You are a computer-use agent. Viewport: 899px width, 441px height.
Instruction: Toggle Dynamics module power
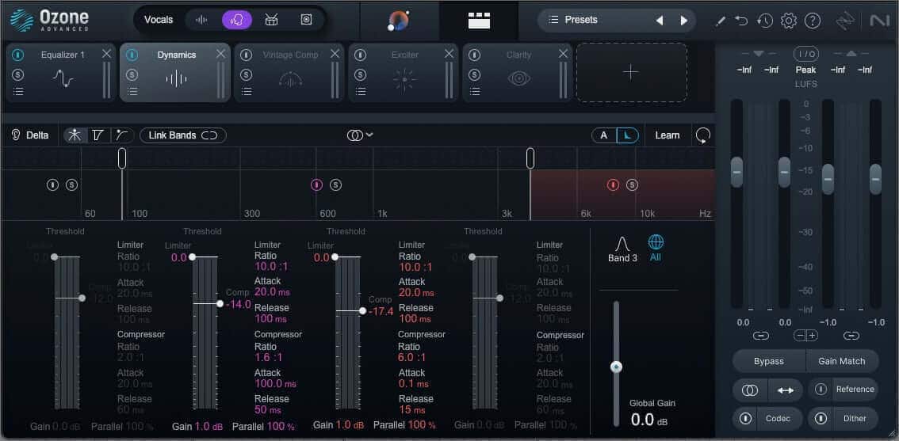point(132,55)
